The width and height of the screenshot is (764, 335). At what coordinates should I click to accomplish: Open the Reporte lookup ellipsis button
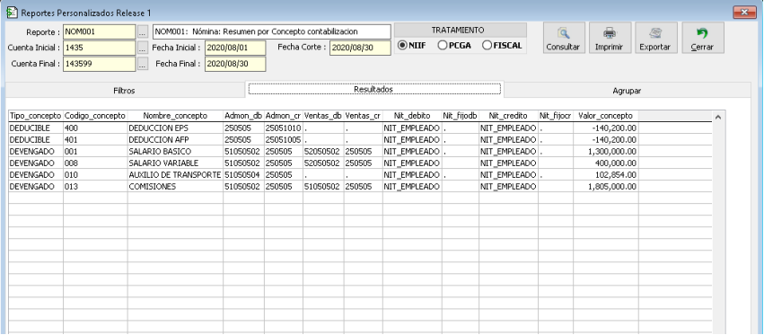click(x=142, y=32)
